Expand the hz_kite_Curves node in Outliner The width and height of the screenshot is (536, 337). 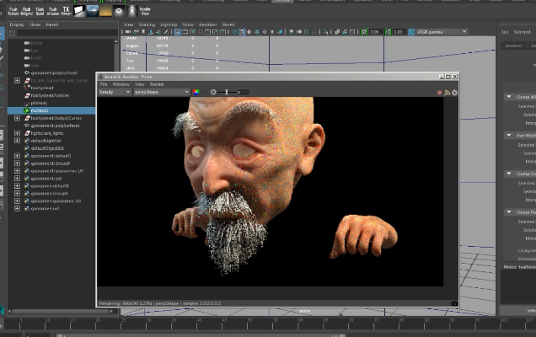point(17,80)
